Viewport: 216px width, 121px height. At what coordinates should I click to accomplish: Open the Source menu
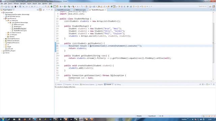tap(10, 4)
